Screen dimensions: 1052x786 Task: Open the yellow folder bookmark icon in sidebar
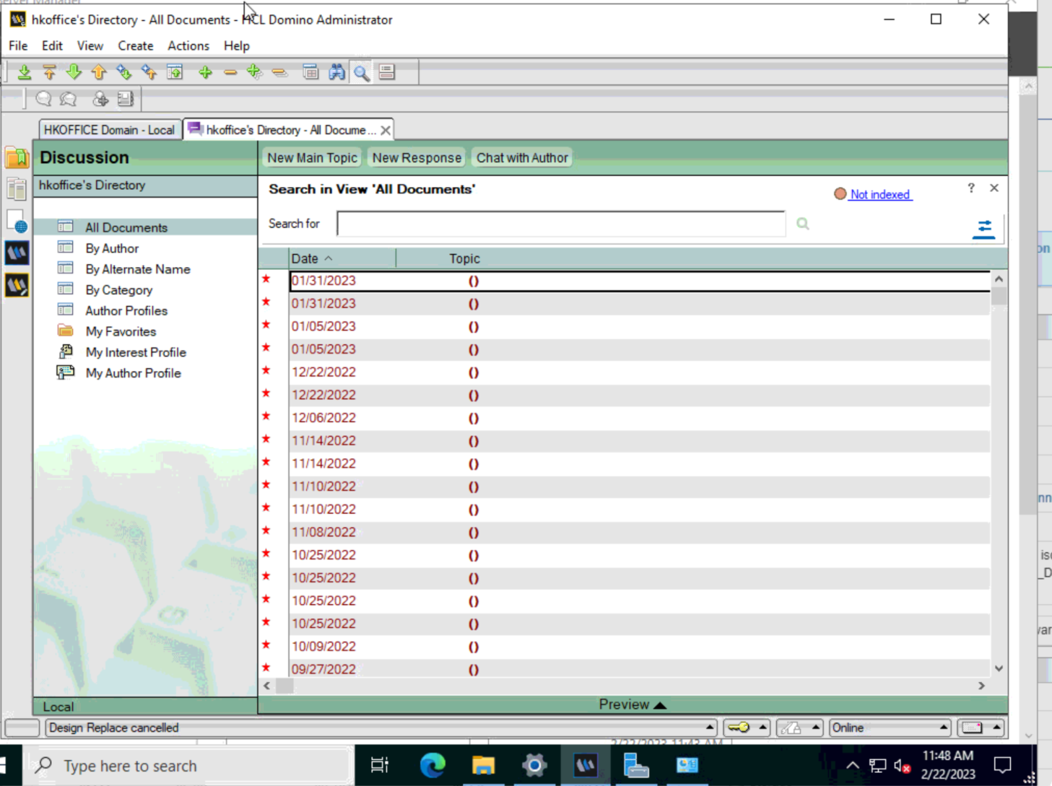(x=17, y=157)
